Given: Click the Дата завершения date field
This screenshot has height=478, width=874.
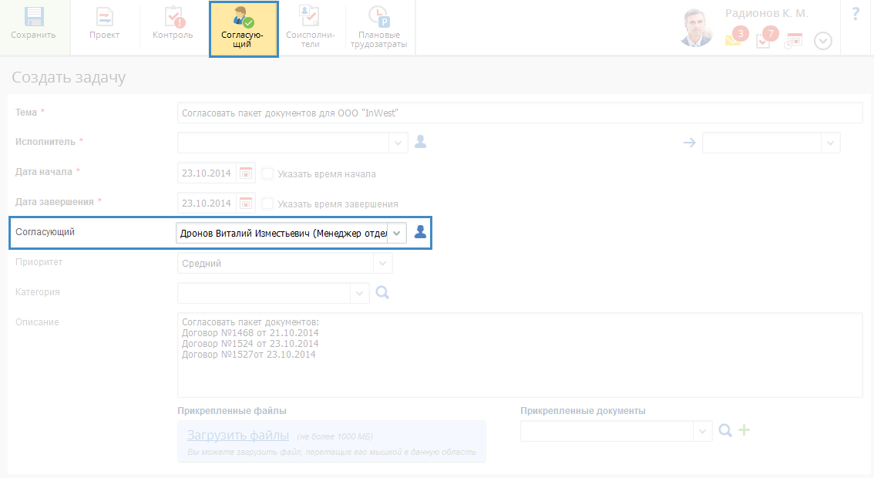Looking at the screenshot, I should 207,203.
